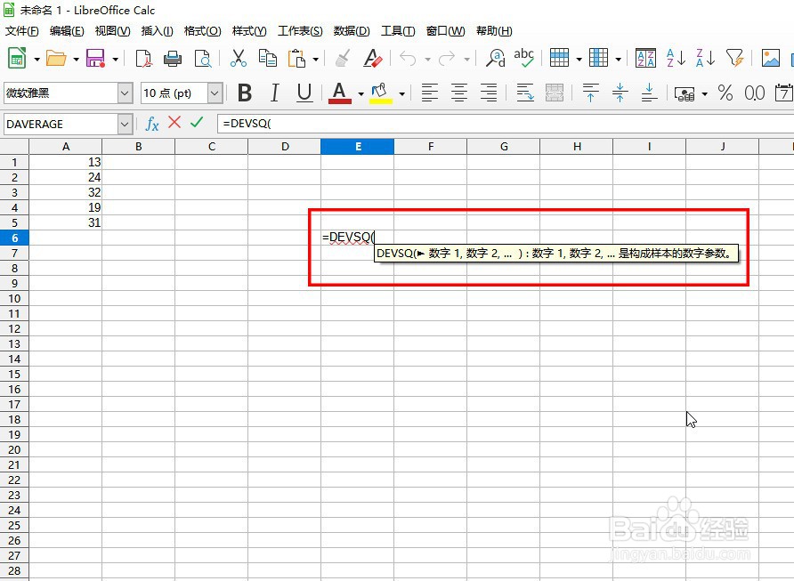Open font color dropdown arrow
This screenshot has width=794, height=581.
coord(361,93)
